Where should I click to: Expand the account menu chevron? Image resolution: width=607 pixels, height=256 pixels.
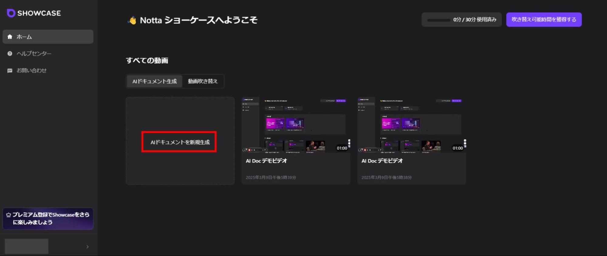[87, 247]
